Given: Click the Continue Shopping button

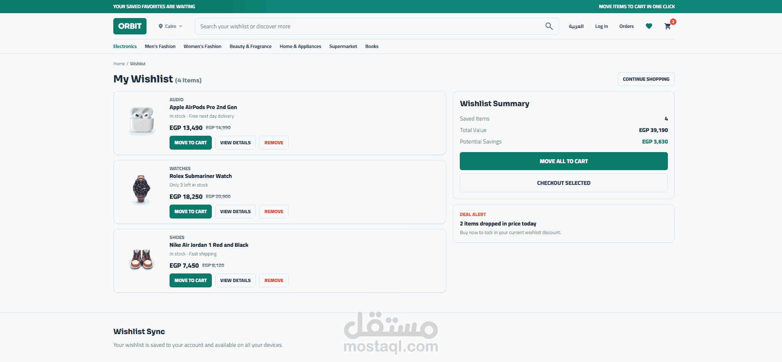Looking at the screenshot, I should click(x=646, y=79).
